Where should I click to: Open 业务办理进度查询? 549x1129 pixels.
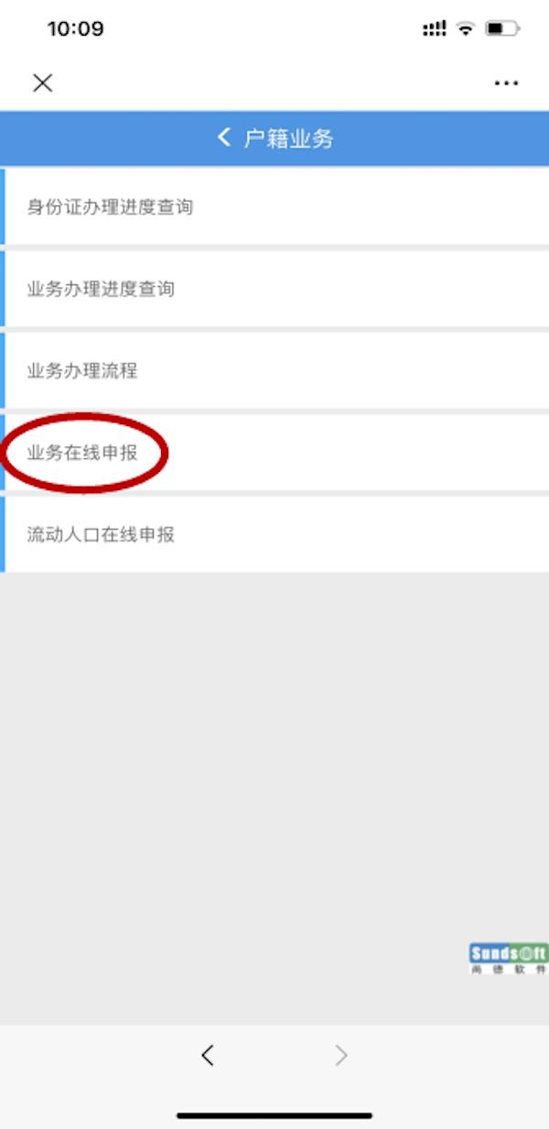pyautogui.click(x=274, y=290)
